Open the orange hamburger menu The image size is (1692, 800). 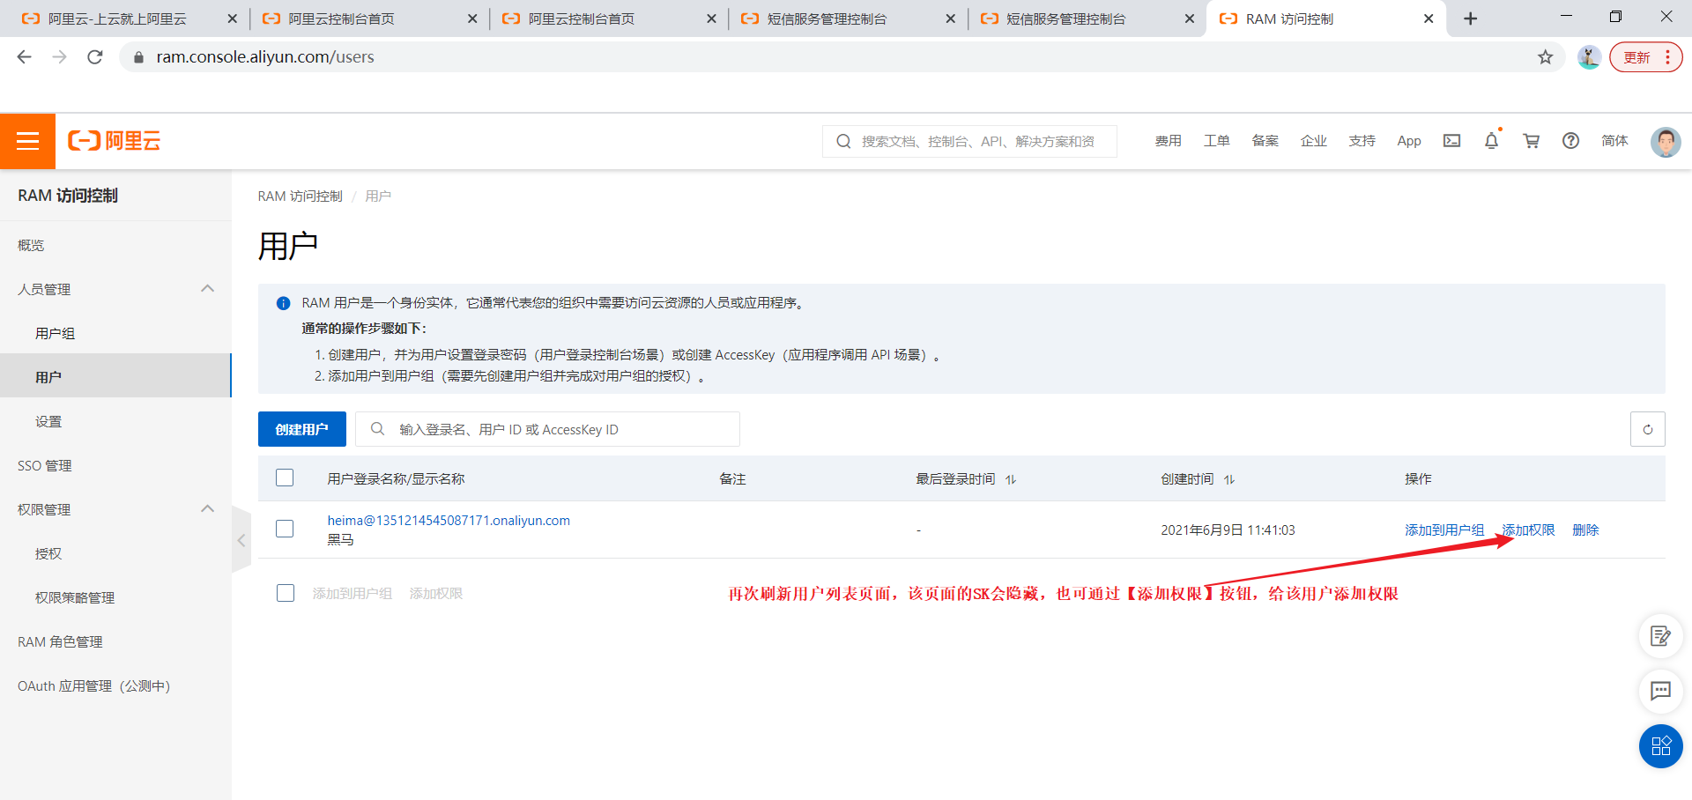coord(27,141)
